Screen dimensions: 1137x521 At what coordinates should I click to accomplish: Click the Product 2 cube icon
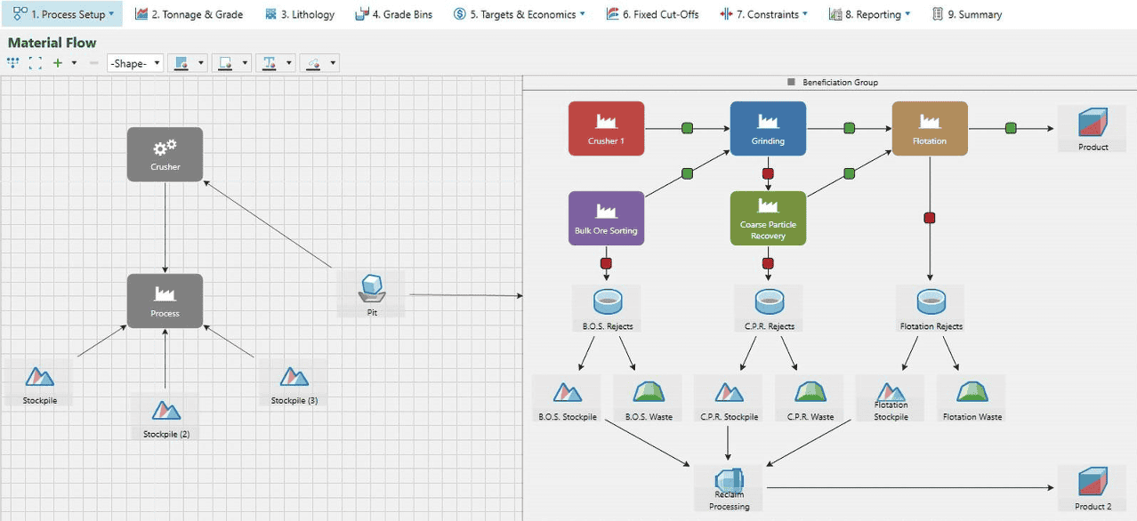(x=1092, y=482)
